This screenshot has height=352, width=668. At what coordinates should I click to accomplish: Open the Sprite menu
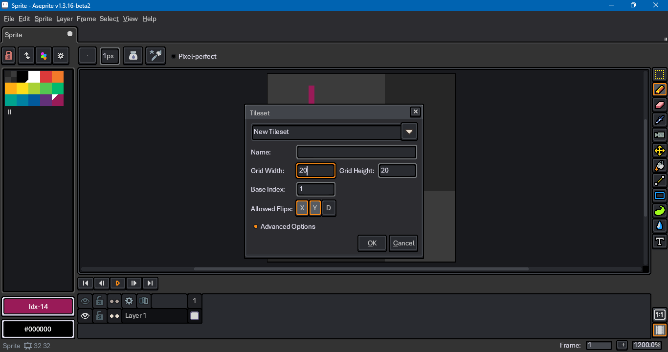[43, 19]
